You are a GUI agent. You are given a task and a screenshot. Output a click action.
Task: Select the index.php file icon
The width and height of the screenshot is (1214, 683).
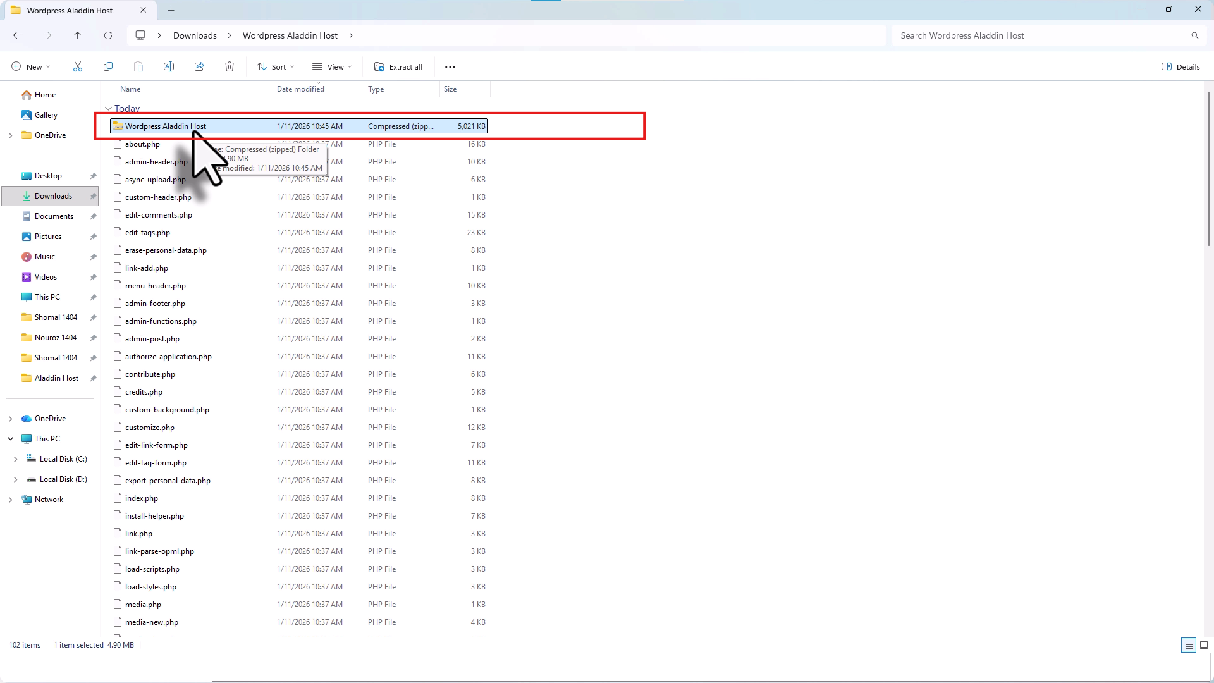(x=117, y=498)
